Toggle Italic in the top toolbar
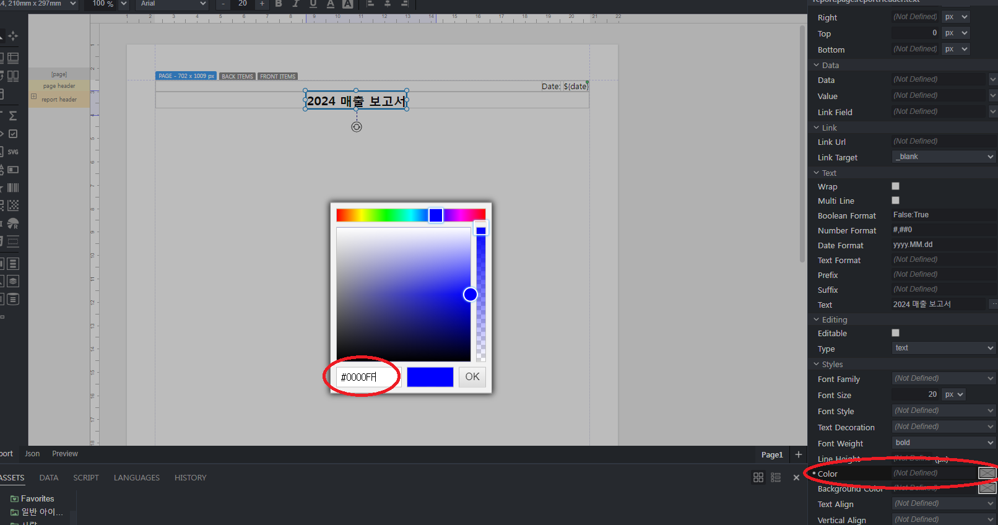The image size is (998, 525). pyautogui.click(x=296, y=4)
